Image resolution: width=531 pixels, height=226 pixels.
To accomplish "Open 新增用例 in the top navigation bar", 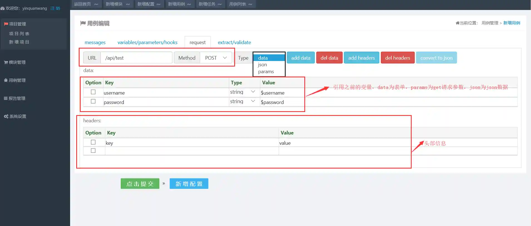I will coord(179,4).
